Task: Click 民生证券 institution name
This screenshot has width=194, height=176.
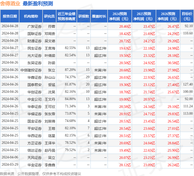Action: pos(35,48)
